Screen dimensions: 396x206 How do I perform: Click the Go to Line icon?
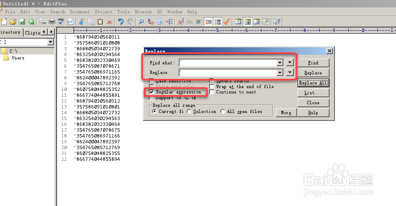click(169, 22)
